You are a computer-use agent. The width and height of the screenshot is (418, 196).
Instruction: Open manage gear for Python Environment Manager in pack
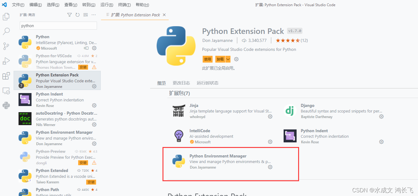[270, 167]
